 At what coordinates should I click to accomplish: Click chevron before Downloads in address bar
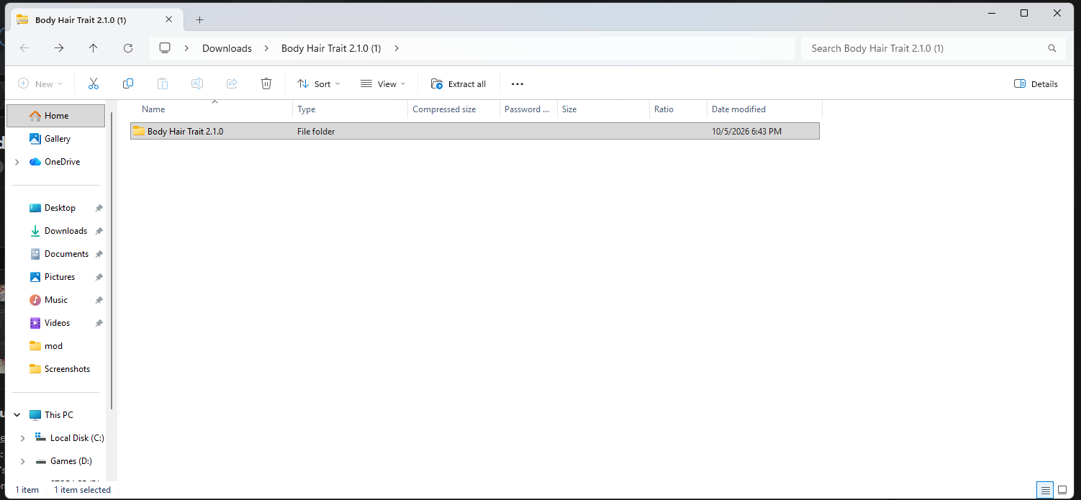coord(187,48)
